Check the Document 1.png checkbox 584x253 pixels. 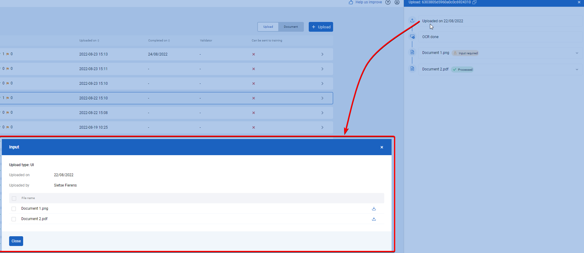point(14,209)
